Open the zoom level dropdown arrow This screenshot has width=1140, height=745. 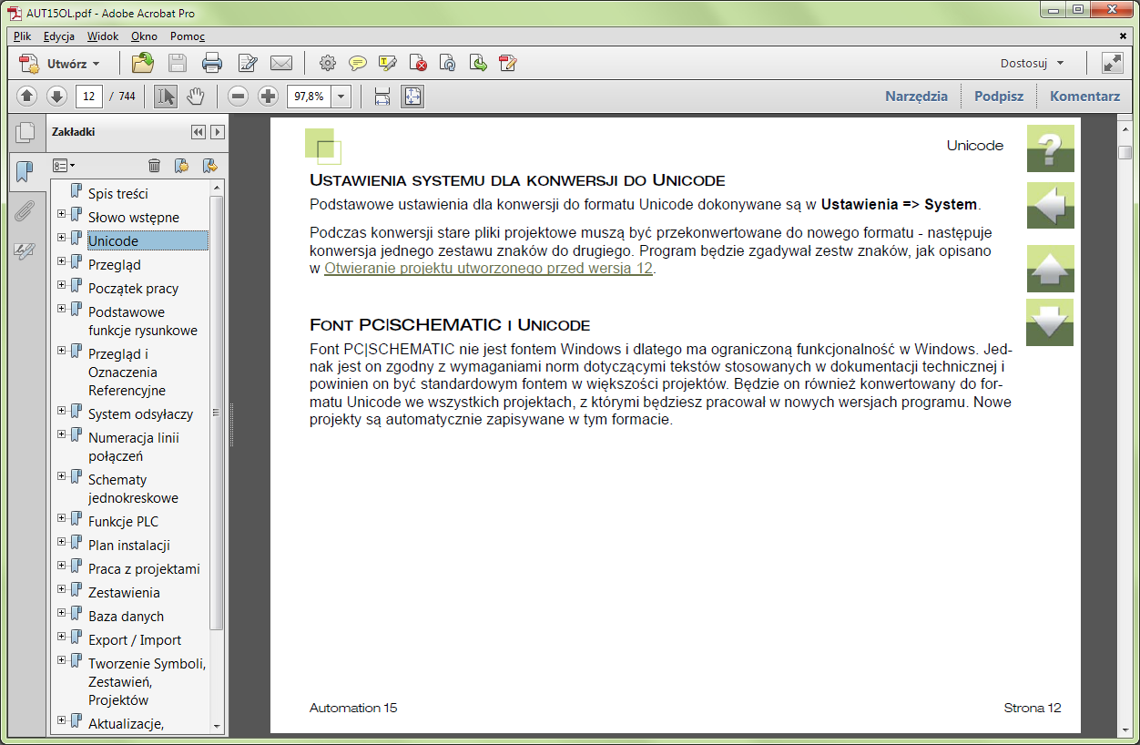click(x=341, y=96)
